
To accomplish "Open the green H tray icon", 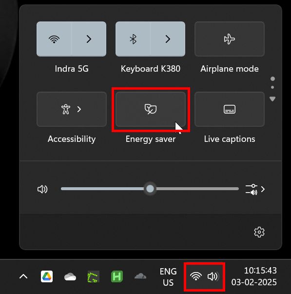I will (x=117, y=276).
